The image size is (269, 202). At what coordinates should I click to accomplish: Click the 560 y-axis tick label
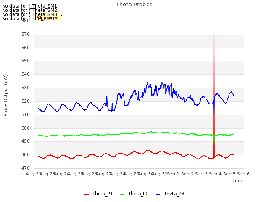pos(26,48)
